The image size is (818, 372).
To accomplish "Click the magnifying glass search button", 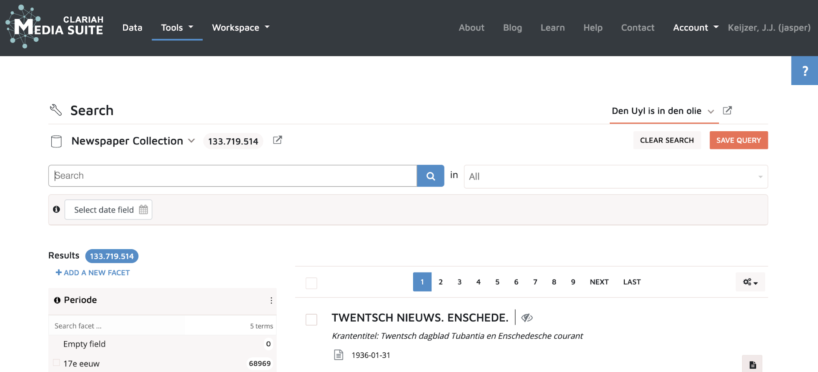I will [430, 176].
